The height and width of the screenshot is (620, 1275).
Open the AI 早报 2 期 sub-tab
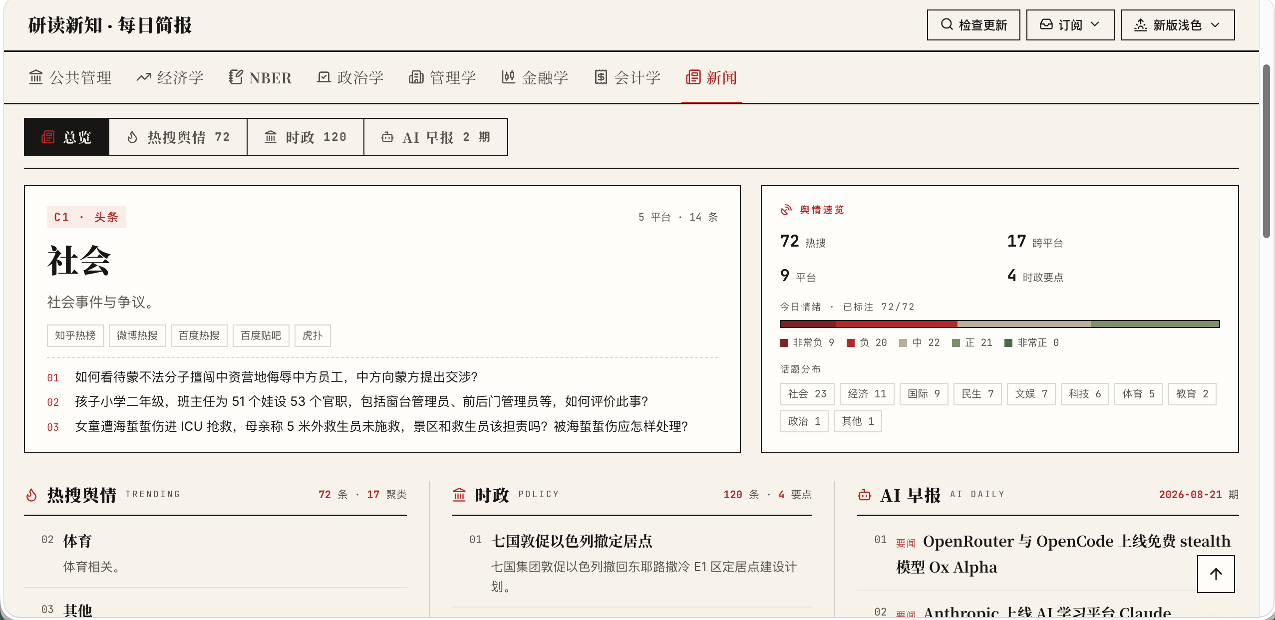[x=436, y=137]
